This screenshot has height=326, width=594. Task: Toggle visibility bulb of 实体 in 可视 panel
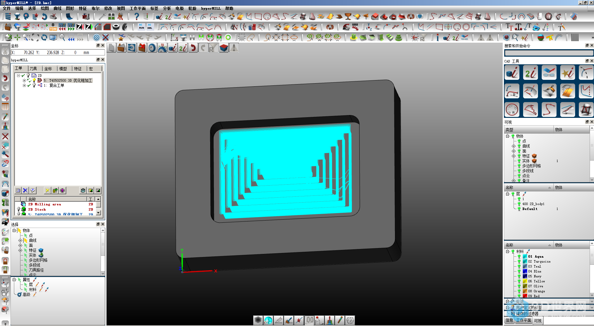point(519,161)
